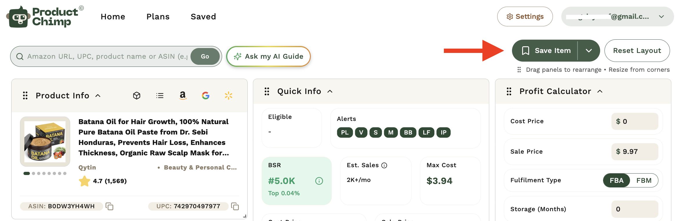The height and width of the screenshot is (221, 679).
Task: Select FBA fulfilment type
Action: tap(616, 181)
